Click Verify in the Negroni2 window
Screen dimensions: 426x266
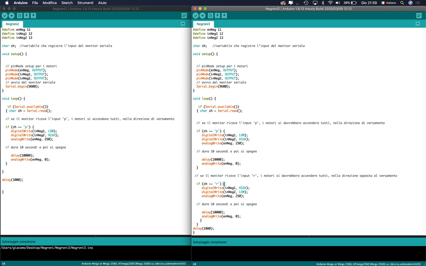(x=5, y=15)
